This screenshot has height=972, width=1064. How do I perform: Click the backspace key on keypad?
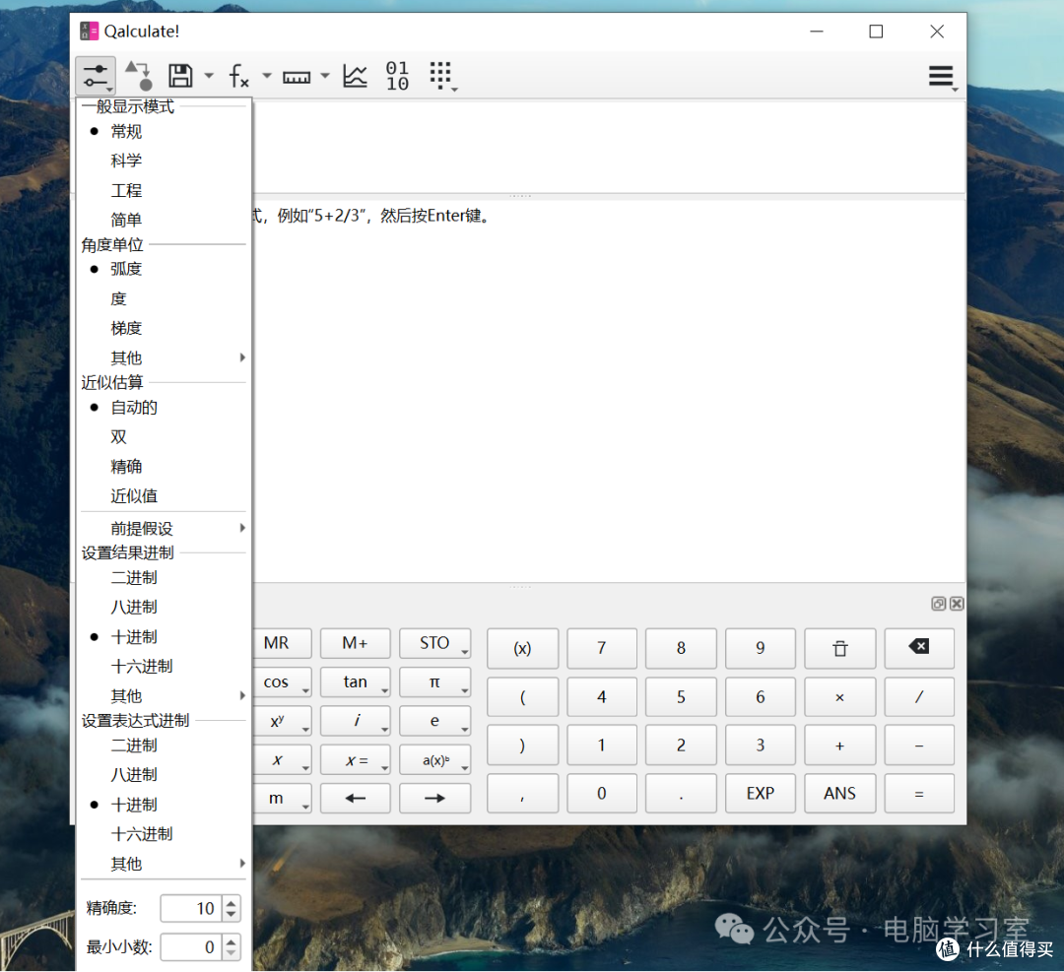[919, 648]
